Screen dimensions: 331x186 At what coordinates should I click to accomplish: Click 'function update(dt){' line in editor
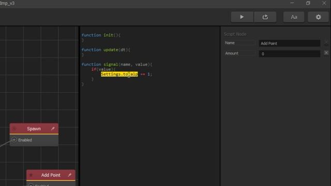point(106,50)
